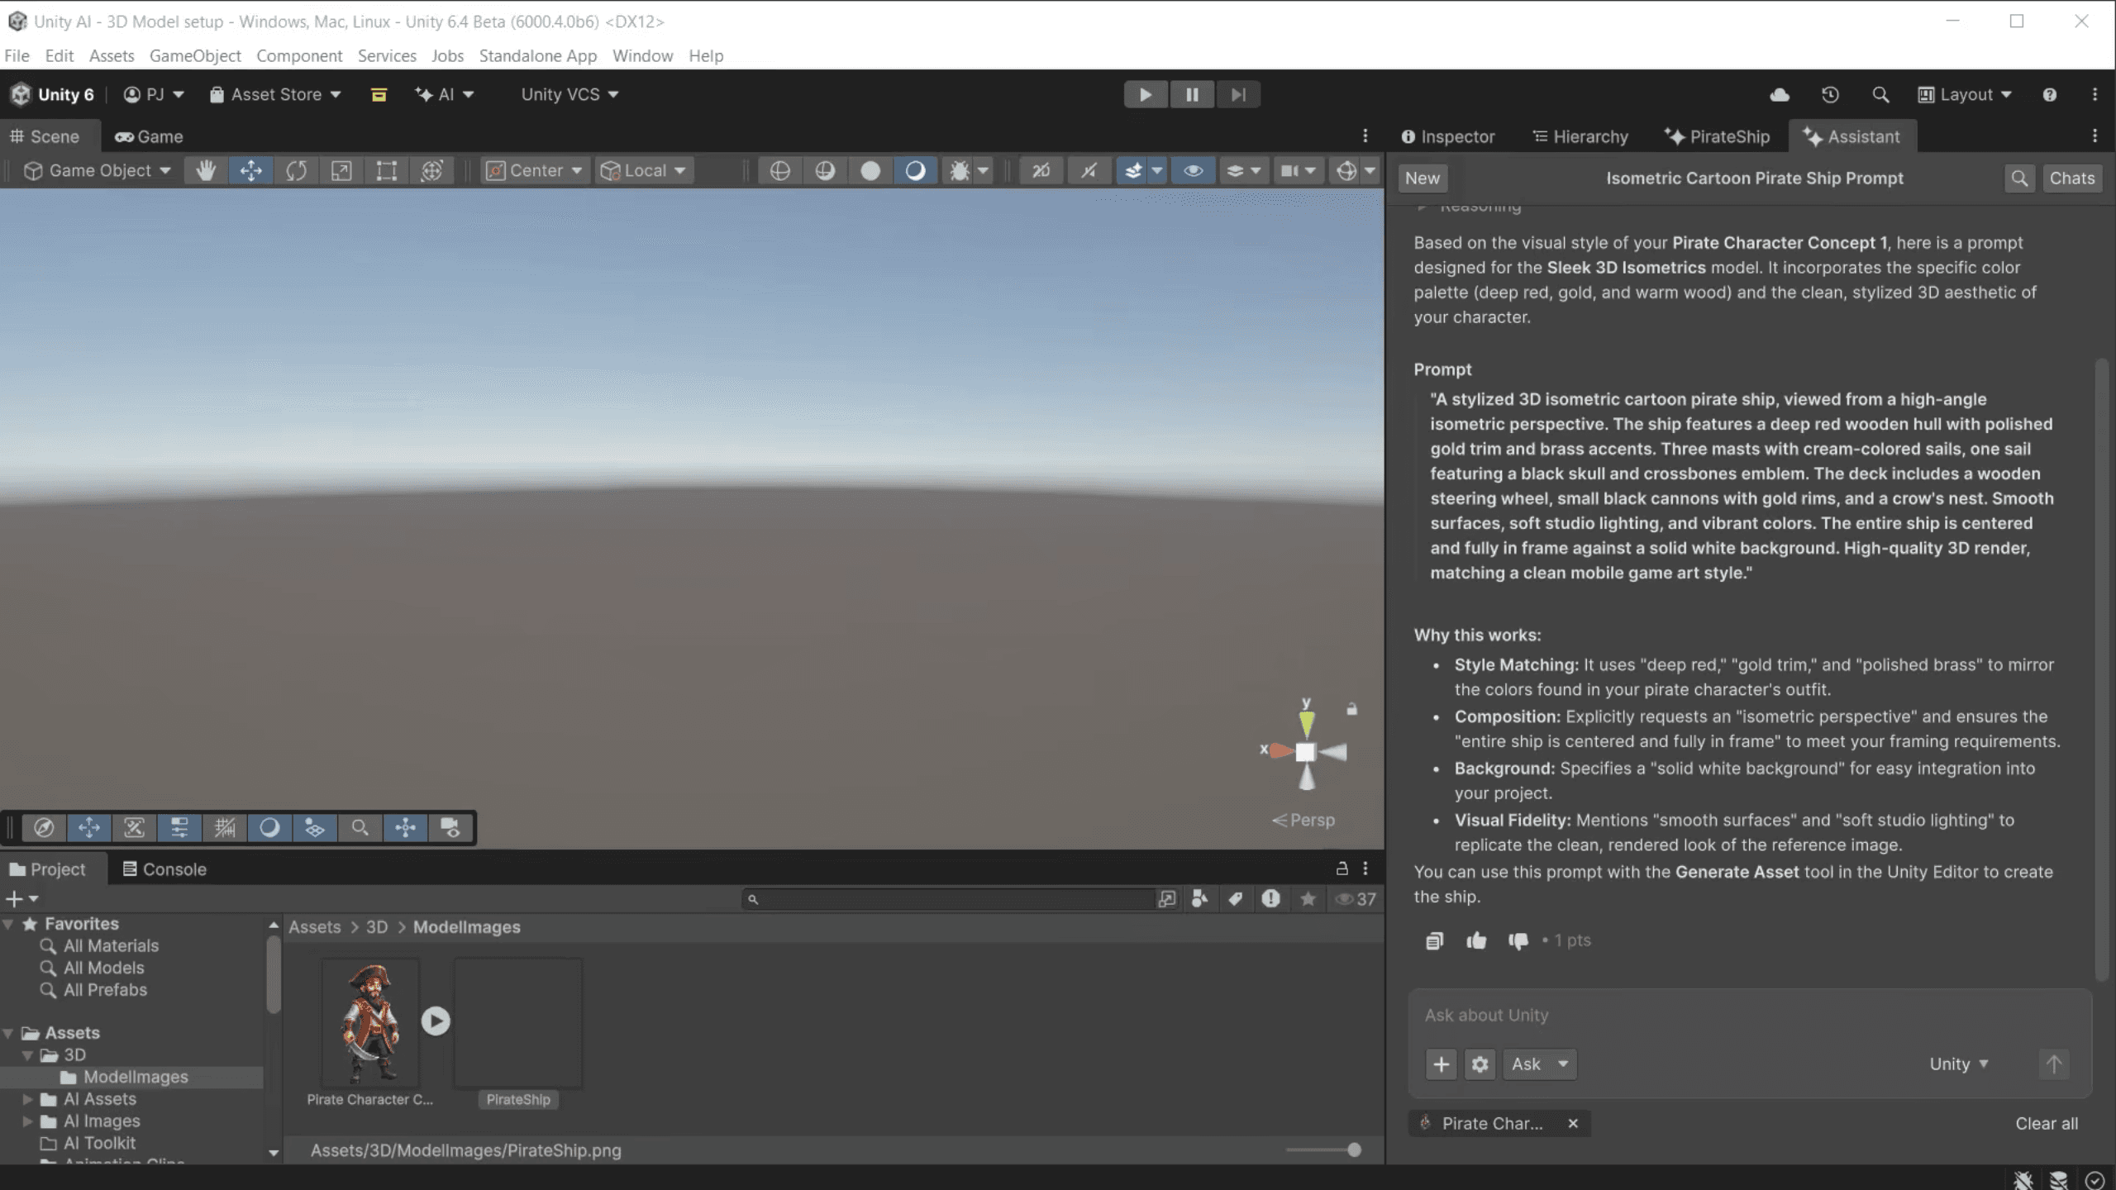Open the Unity VCS dropdown

click(x=570, y=95)
